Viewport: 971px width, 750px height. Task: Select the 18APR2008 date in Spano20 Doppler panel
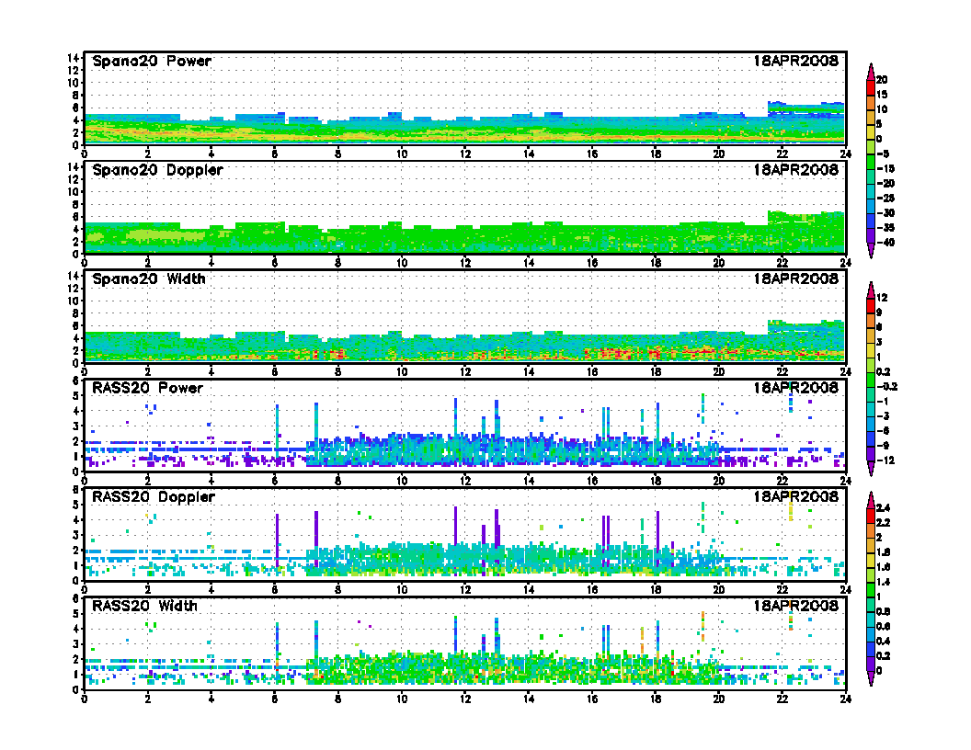point(795,169)
